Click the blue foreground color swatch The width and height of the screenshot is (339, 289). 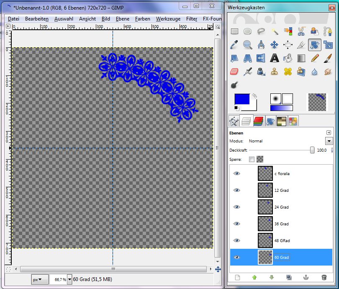click(x=241, y=99)
